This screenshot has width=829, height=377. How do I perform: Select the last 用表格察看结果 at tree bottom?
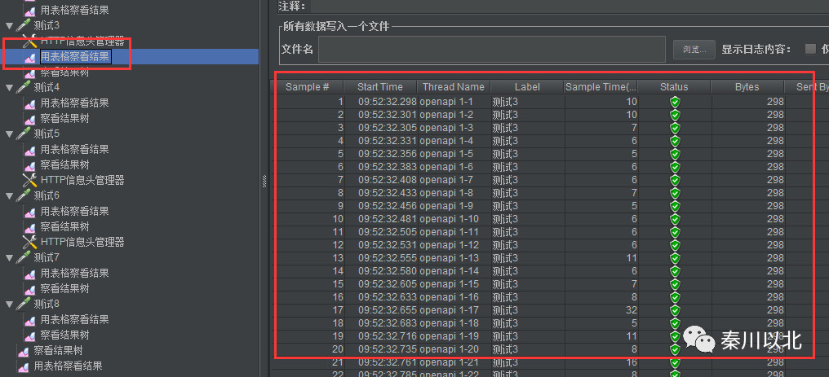pyautogui.click(x=69, y=366)
